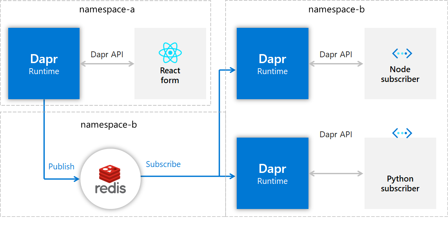Screen dimensions: 448x227
Task: Click the Redis logo in the circle
Action: tap(110, 180)
